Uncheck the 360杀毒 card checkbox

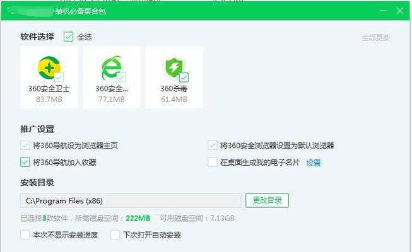point(184,77)
